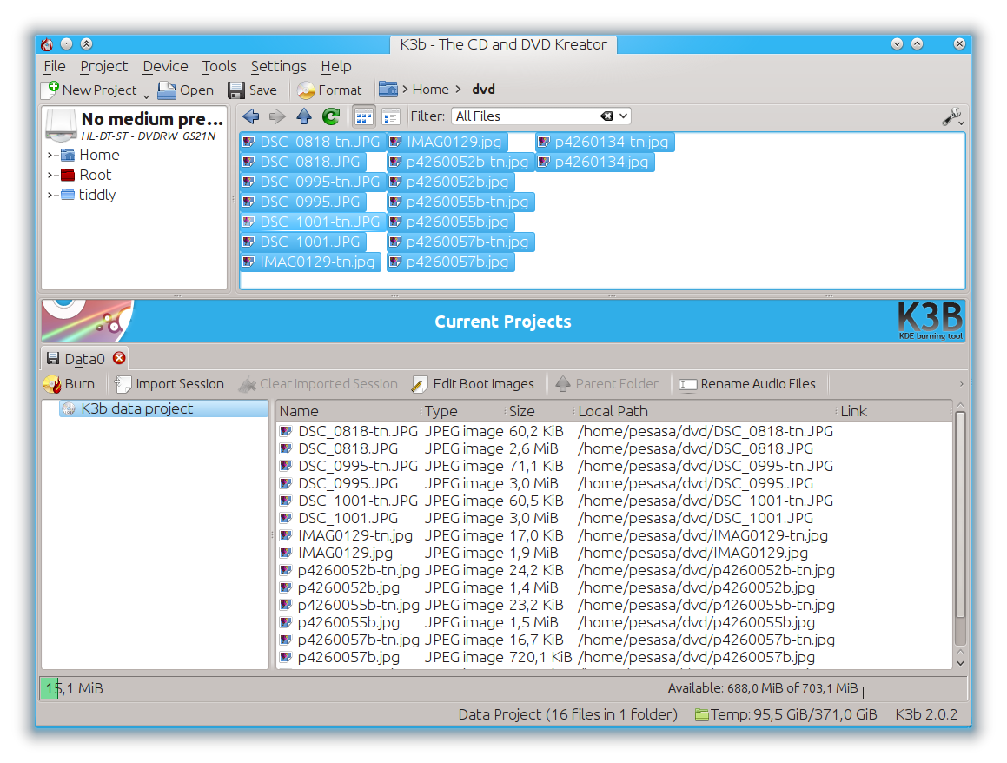This screenshot has width=1007, height=763.
Task: Click the Import Session button
Action: tap(169, 384)
